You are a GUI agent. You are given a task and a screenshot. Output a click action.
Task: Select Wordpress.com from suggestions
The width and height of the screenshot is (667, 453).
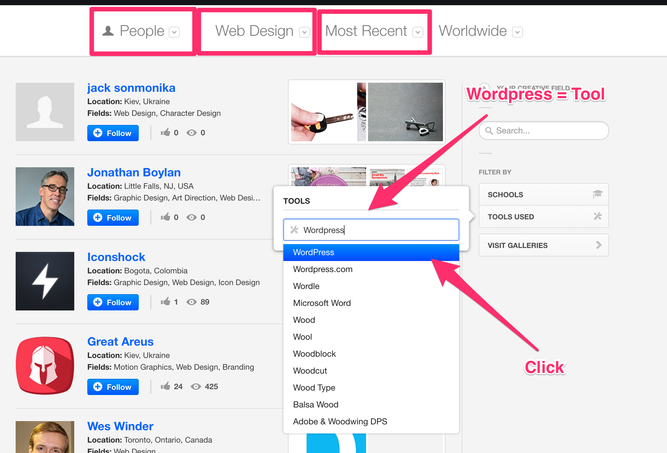371,269
